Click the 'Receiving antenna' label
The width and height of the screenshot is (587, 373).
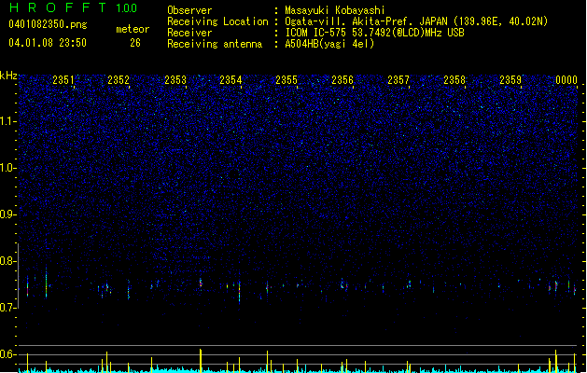point(215,44)
